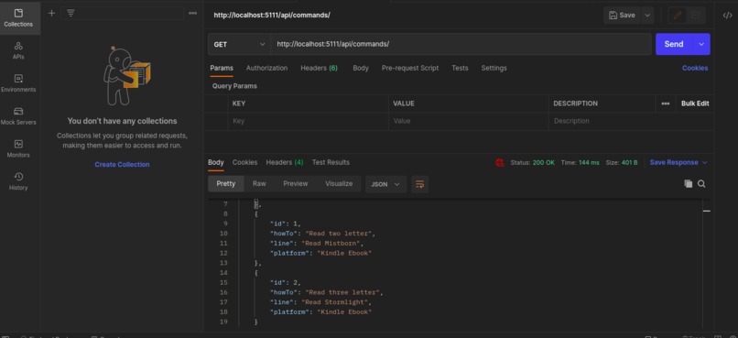Open query params column options dots
Screen dimensions: 738x338
pyautogui.click(x=665, y=104)
